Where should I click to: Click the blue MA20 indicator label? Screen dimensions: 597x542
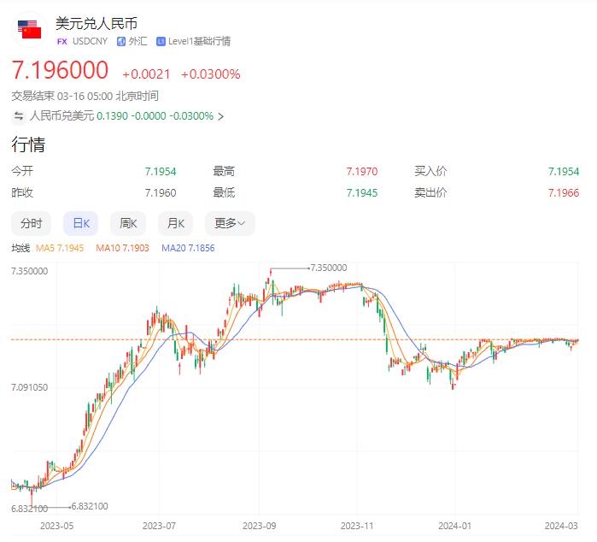[188, 248]
